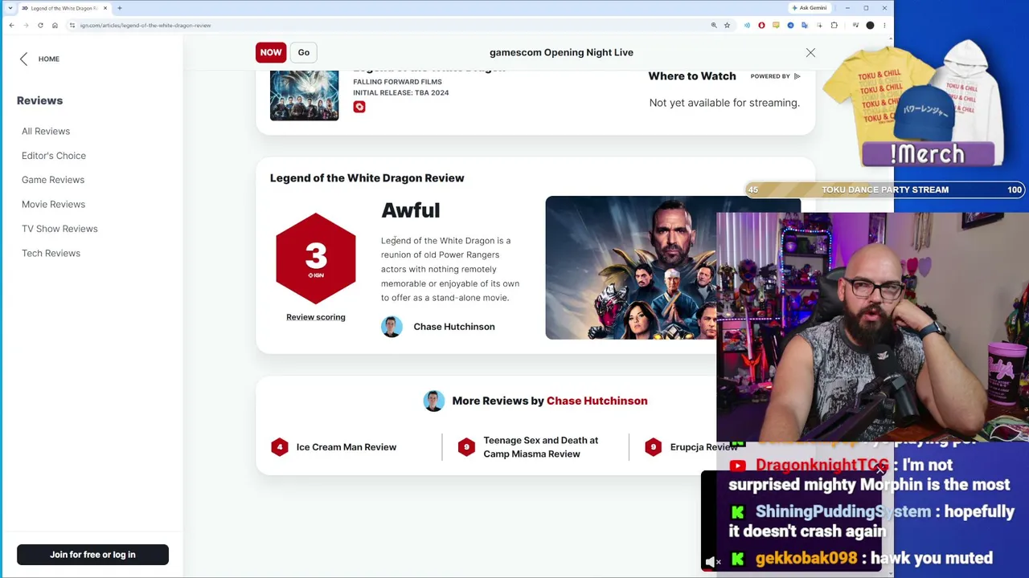Click the Toku Dance Party Stream progress bar
Screen dimensions: 1029x578
tap(885, 190)
